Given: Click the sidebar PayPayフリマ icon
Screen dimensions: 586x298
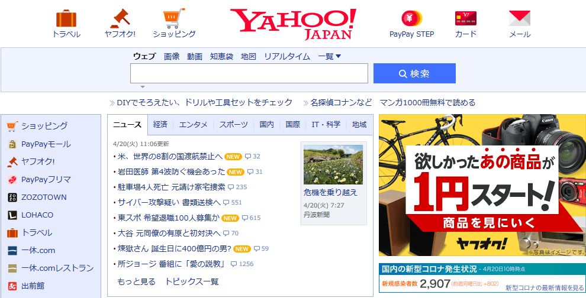Looking at the screenshot, I should [12, 180].
